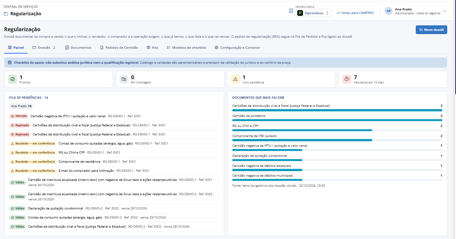
Task: Click the stopwatch icon on Vencendo em 15 dias card
Action: (x=347, y=79)
